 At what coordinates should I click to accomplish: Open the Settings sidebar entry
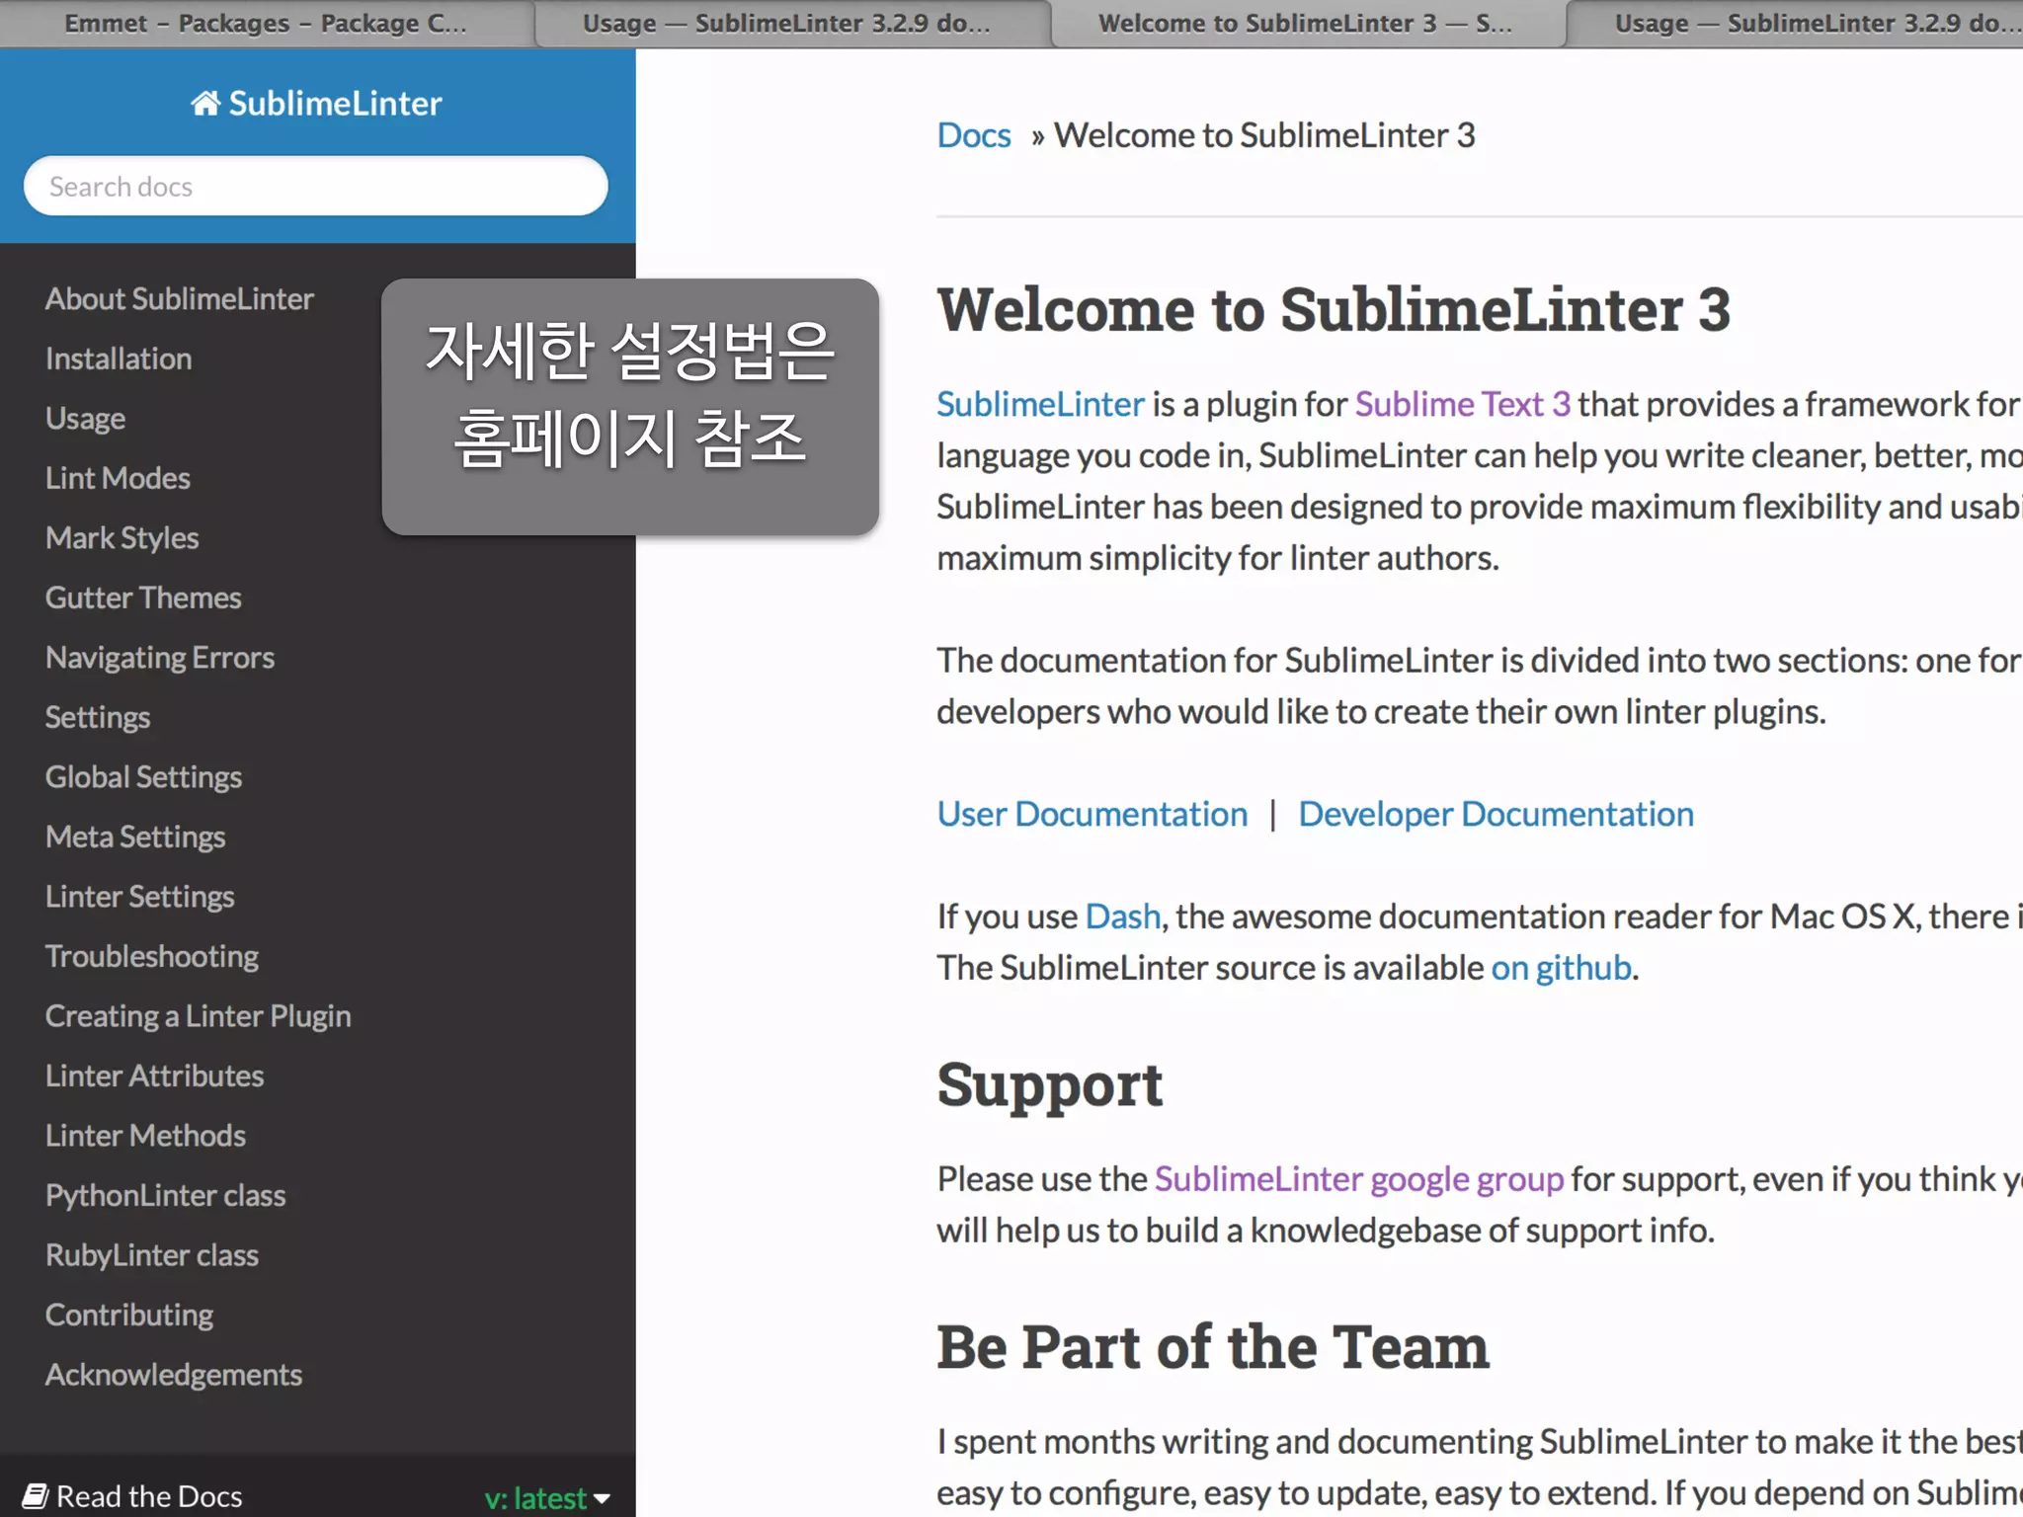98,717
